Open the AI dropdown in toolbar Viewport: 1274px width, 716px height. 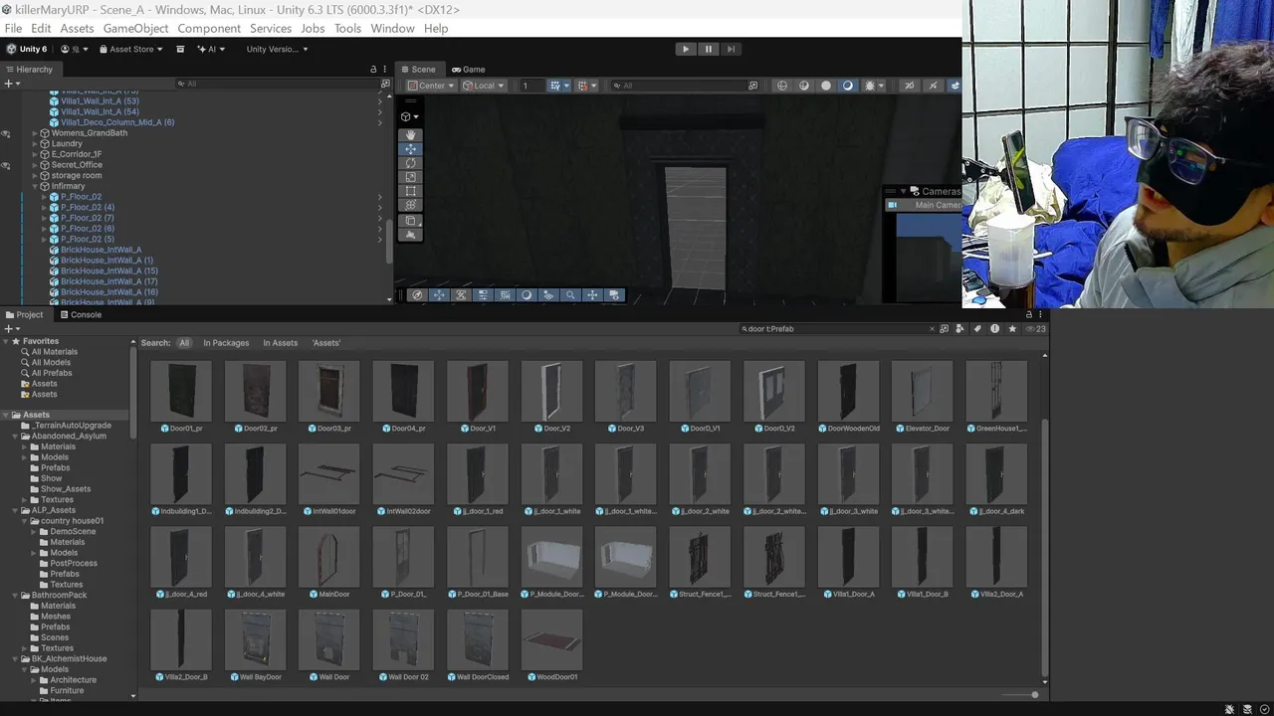(x=211, y=49)
